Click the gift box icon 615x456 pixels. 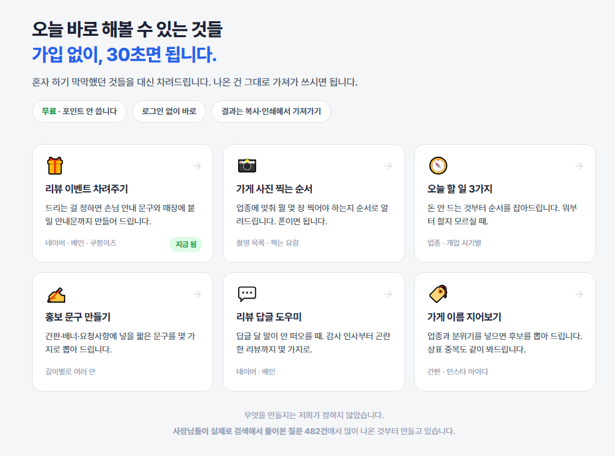pos(55,165)
